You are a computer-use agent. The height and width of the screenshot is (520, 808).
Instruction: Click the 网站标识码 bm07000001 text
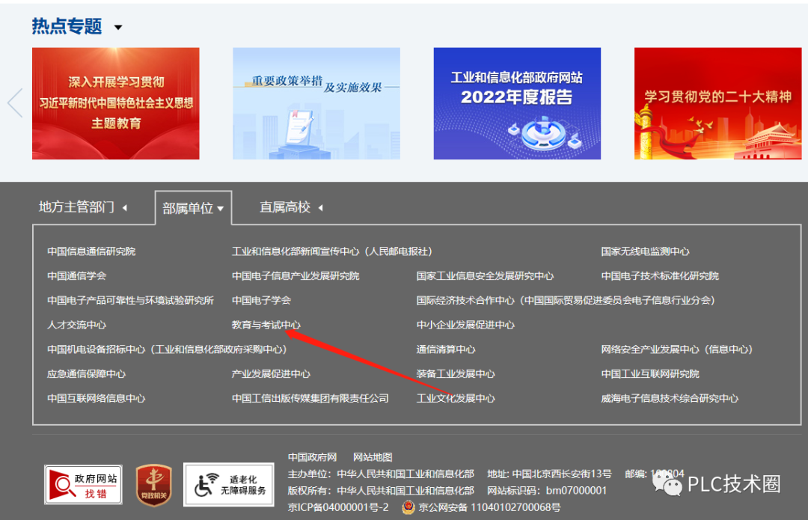pos(547,491)
